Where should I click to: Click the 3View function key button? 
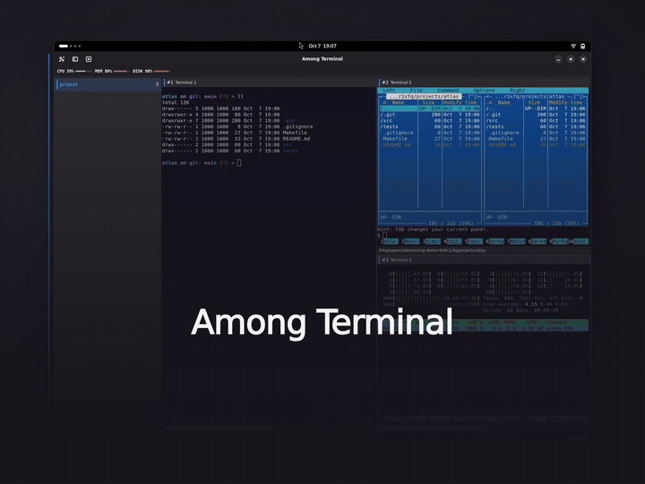(432, 242)
